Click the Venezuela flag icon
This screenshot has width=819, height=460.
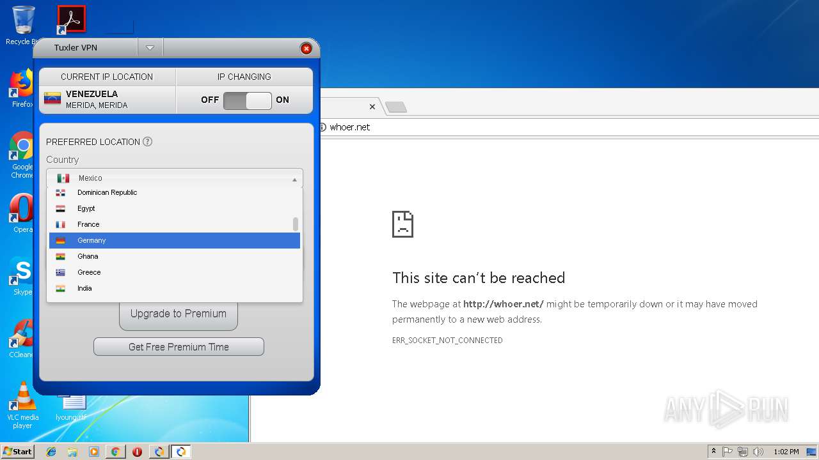52,98
